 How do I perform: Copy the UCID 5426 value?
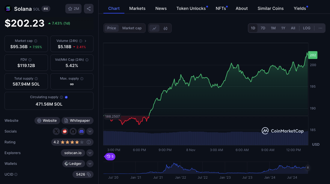coord(83,174)
